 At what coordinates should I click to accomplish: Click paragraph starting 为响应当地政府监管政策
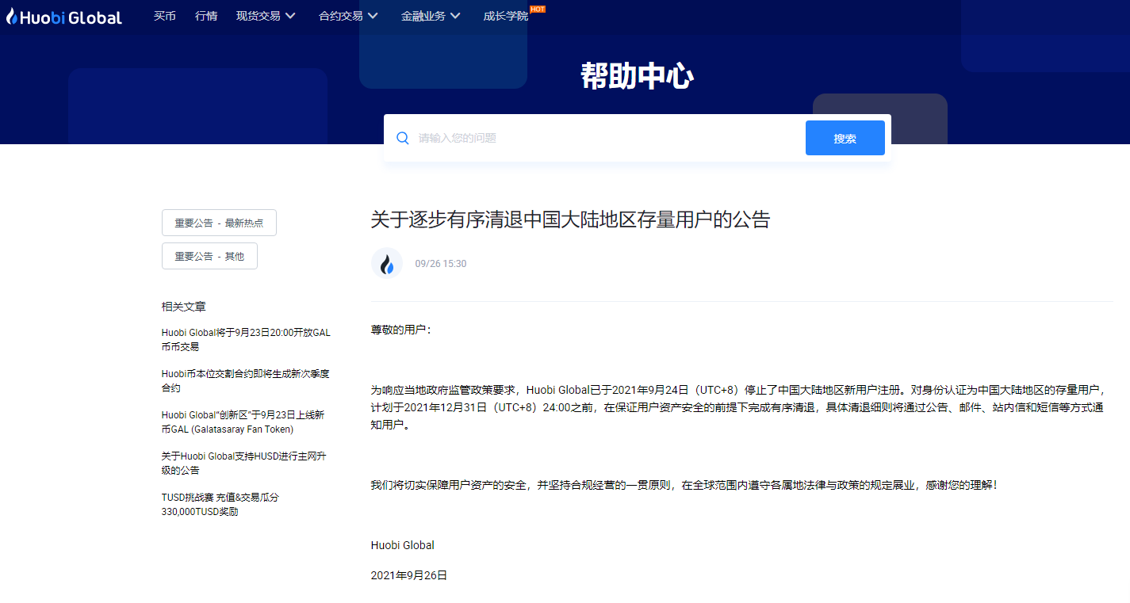coord(738,407)
